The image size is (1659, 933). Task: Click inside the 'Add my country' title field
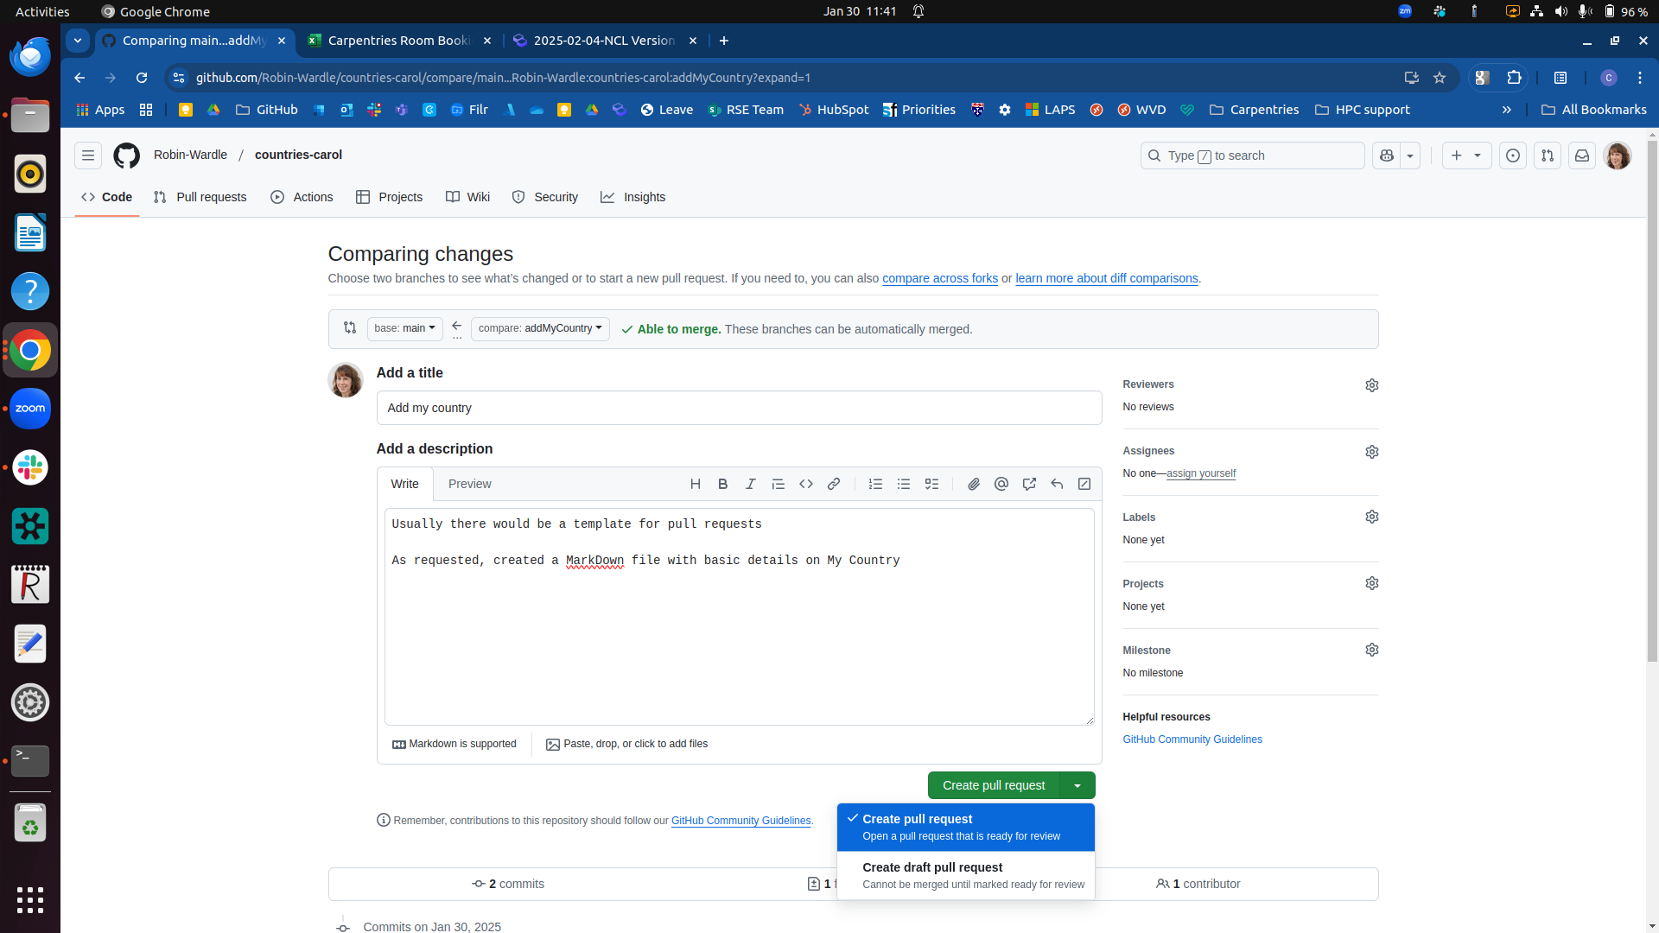[739, 407]
